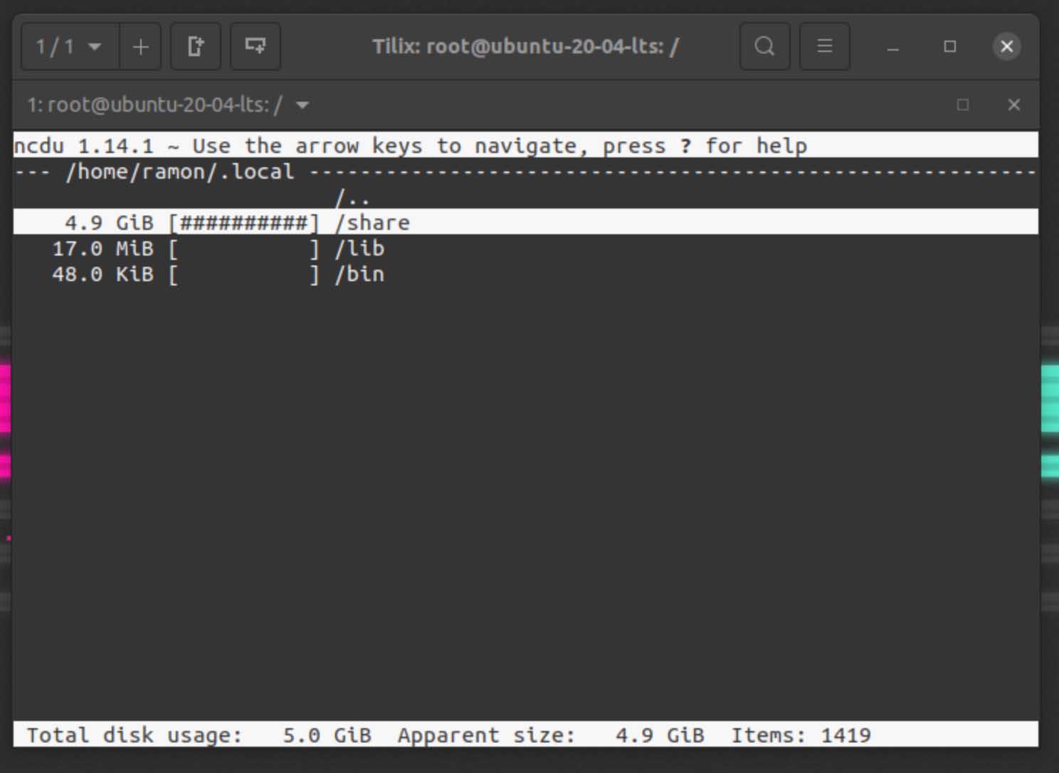Open the session switcher dropdown showing 1/1
1059x773 pixels.
tap(70, 47)
